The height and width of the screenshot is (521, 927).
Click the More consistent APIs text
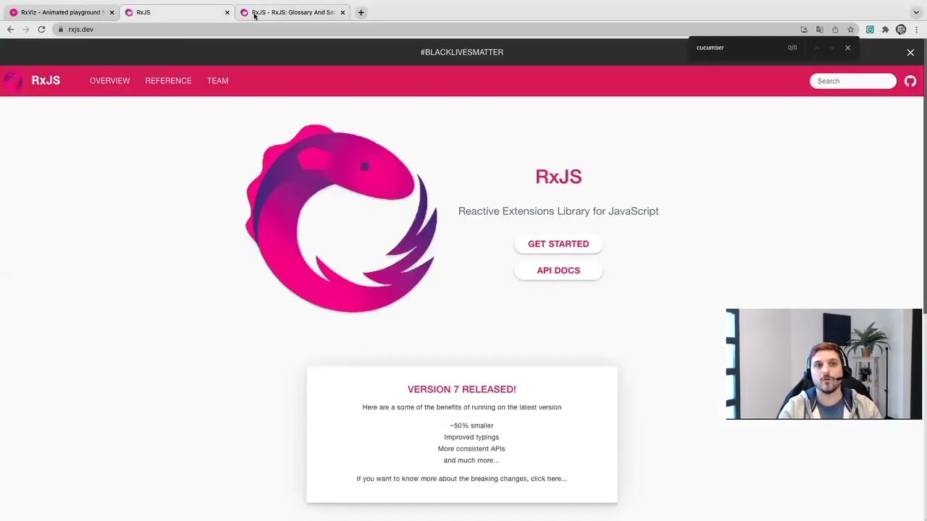[471, 449]
